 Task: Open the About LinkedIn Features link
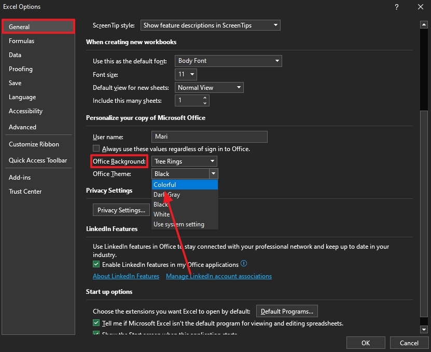tap(126, 276)
